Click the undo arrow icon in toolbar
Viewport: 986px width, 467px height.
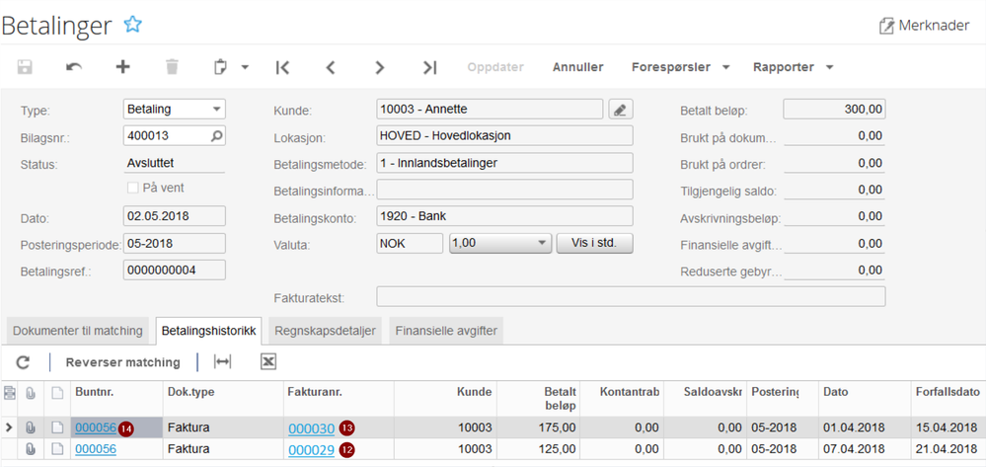click(74, 67)
